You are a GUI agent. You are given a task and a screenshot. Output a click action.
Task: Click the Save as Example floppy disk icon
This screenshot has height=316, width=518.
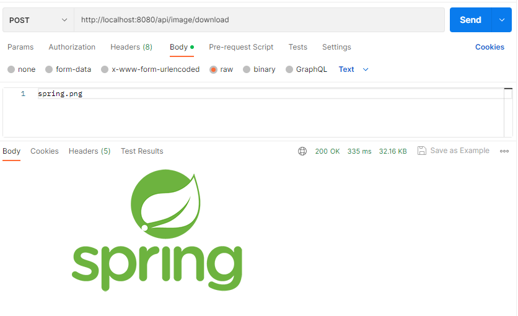422,151
